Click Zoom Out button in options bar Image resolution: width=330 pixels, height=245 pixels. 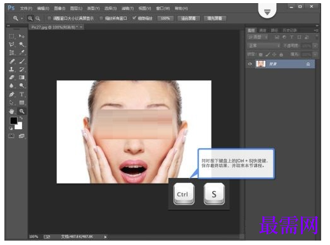tap(37, 18)
